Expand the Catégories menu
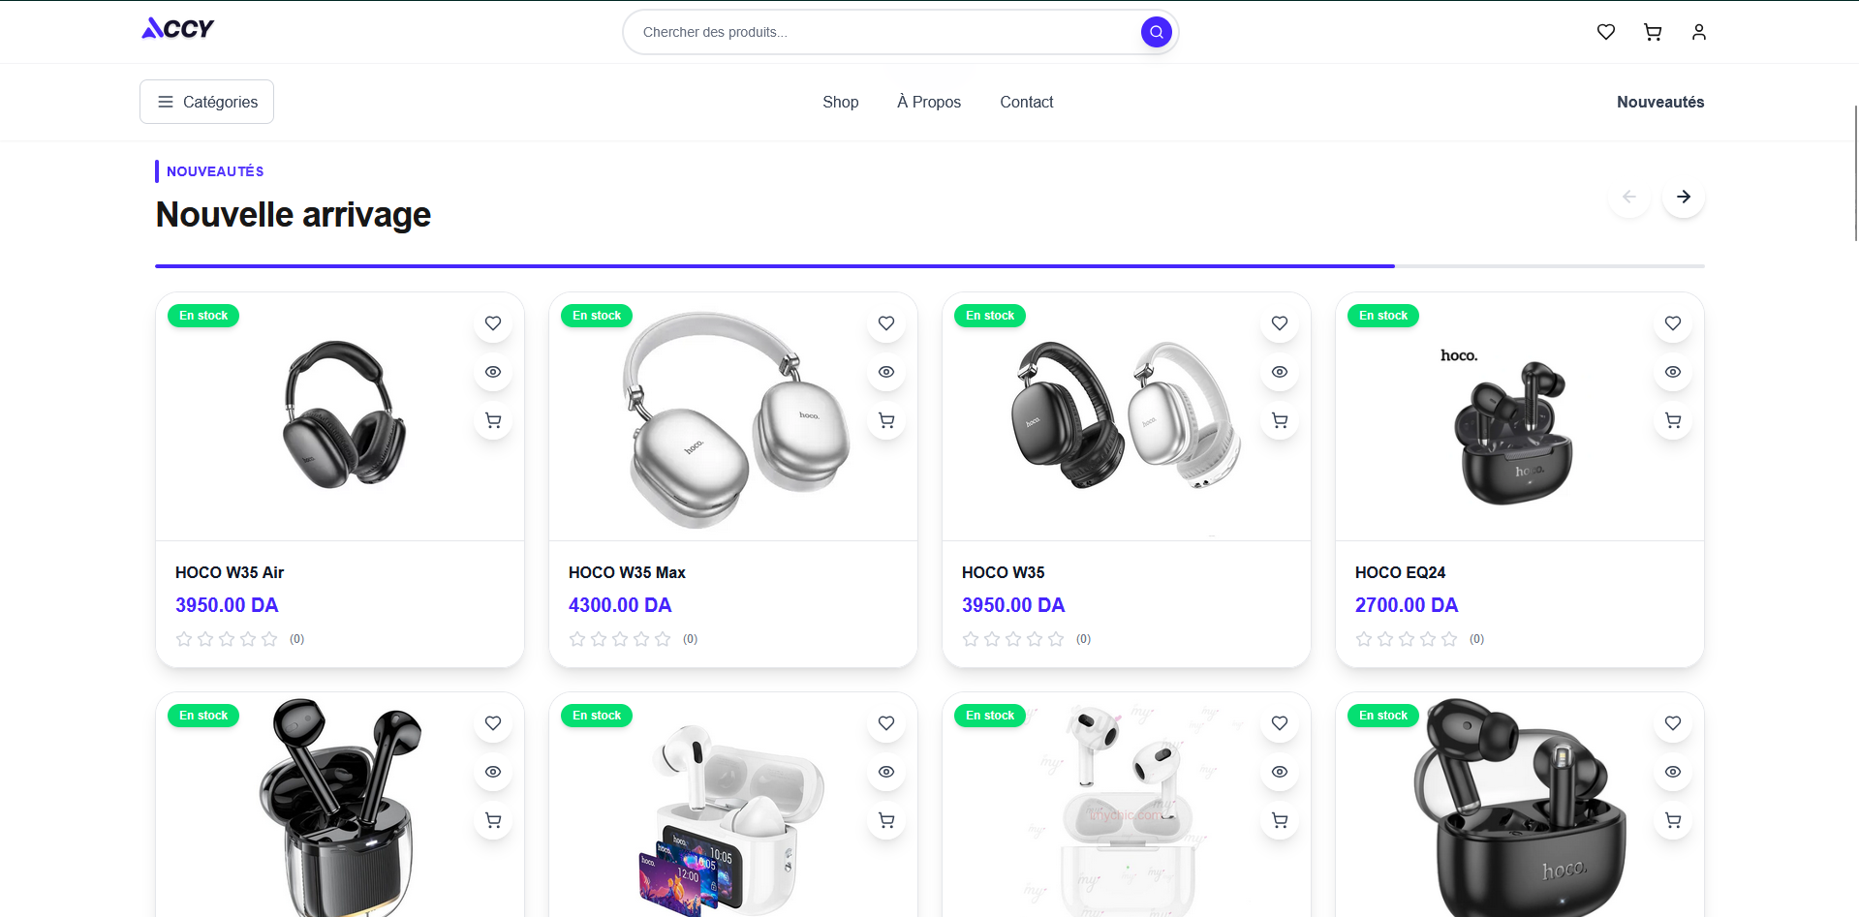Viewport: 1859px width, 917px height. (x=206, y=102)
